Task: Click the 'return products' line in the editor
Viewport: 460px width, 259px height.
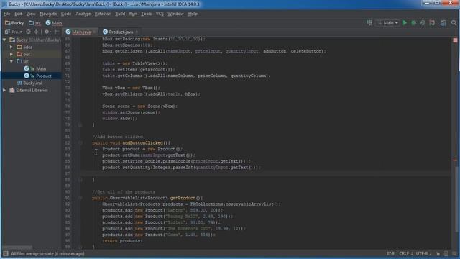Action: click(x=122, y=241)
